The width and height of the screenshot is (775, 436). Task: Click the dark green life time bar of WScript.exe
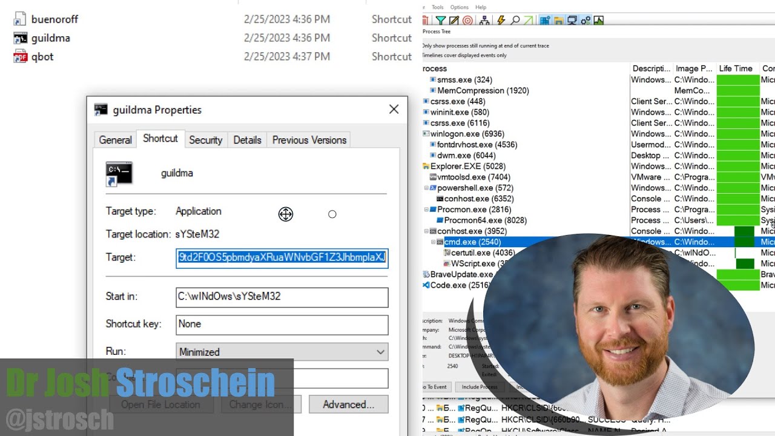[745, 263]
